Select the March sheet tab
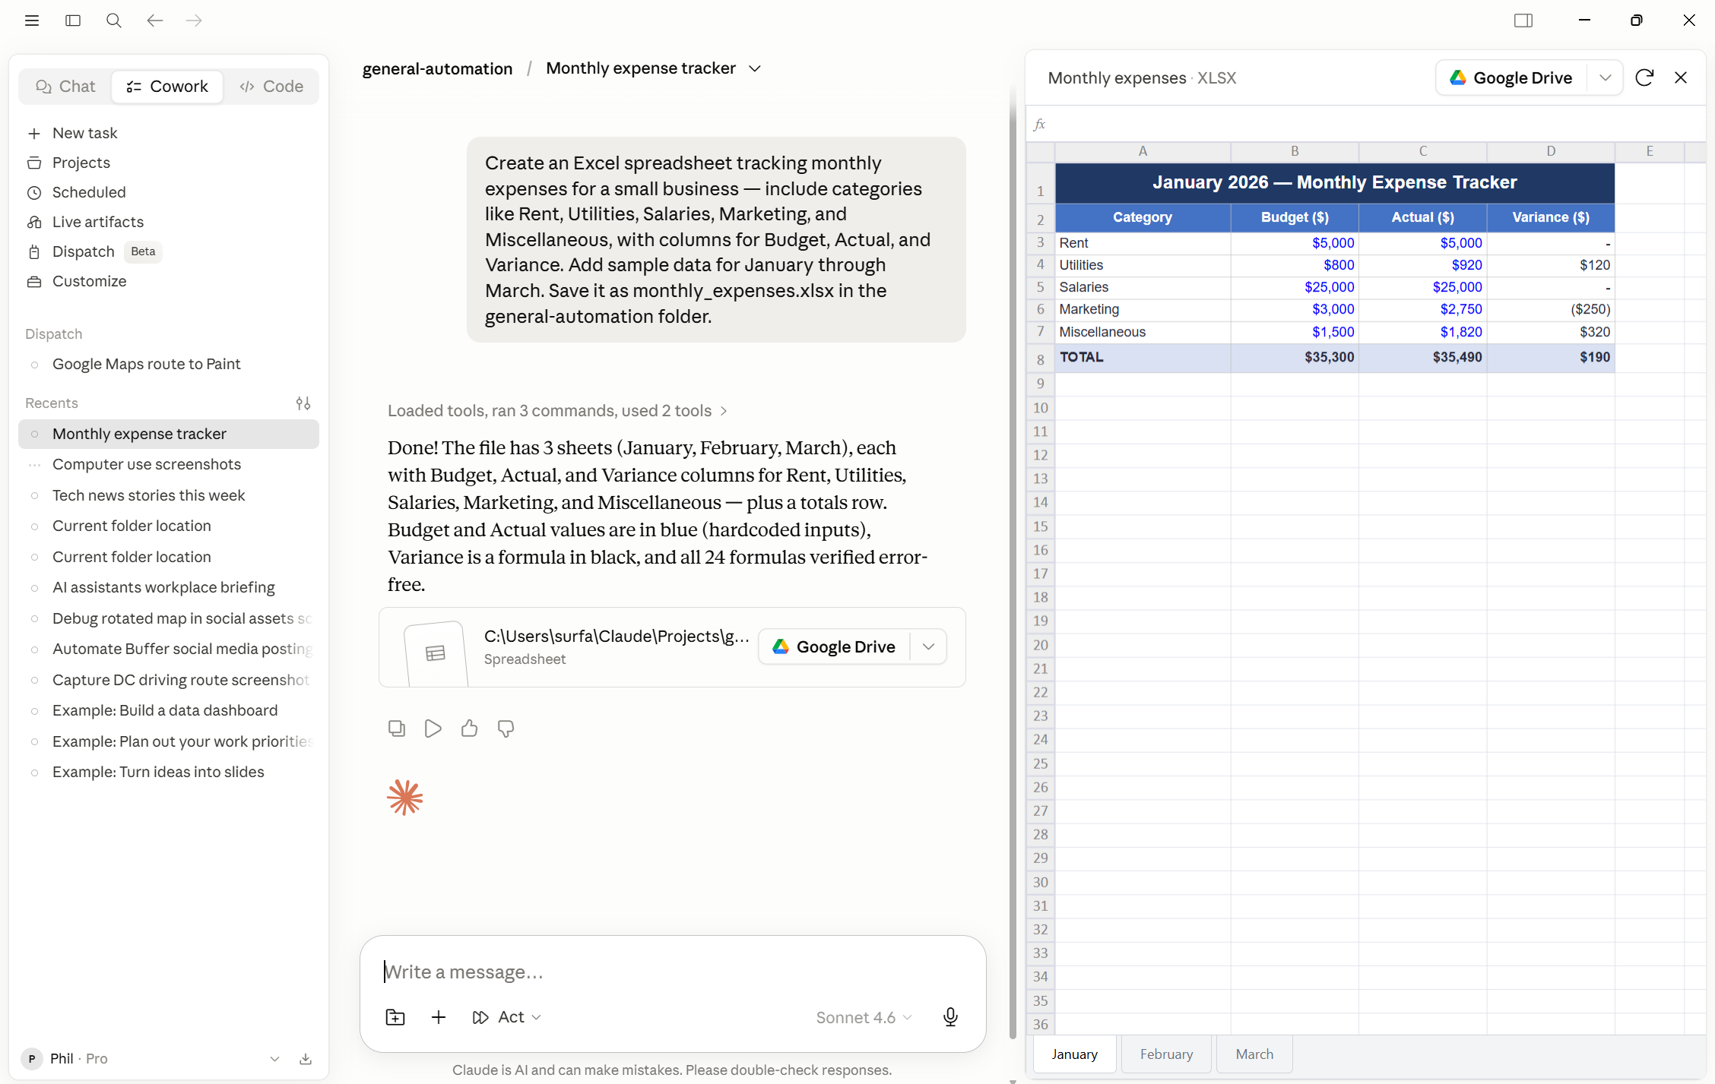The height and width of the screenshot is (1084, 1715). (1254, 1054)
